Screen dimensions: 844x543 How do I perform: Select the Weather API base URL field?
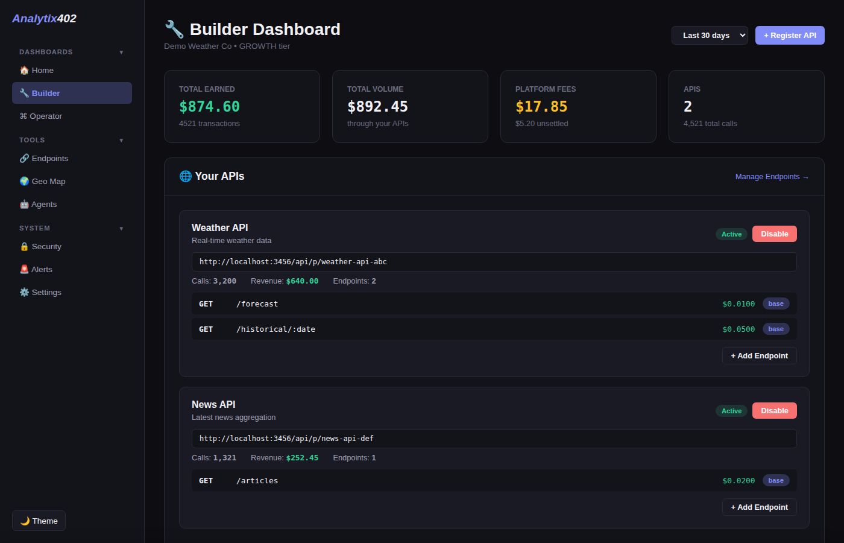[x=494, y=262]
